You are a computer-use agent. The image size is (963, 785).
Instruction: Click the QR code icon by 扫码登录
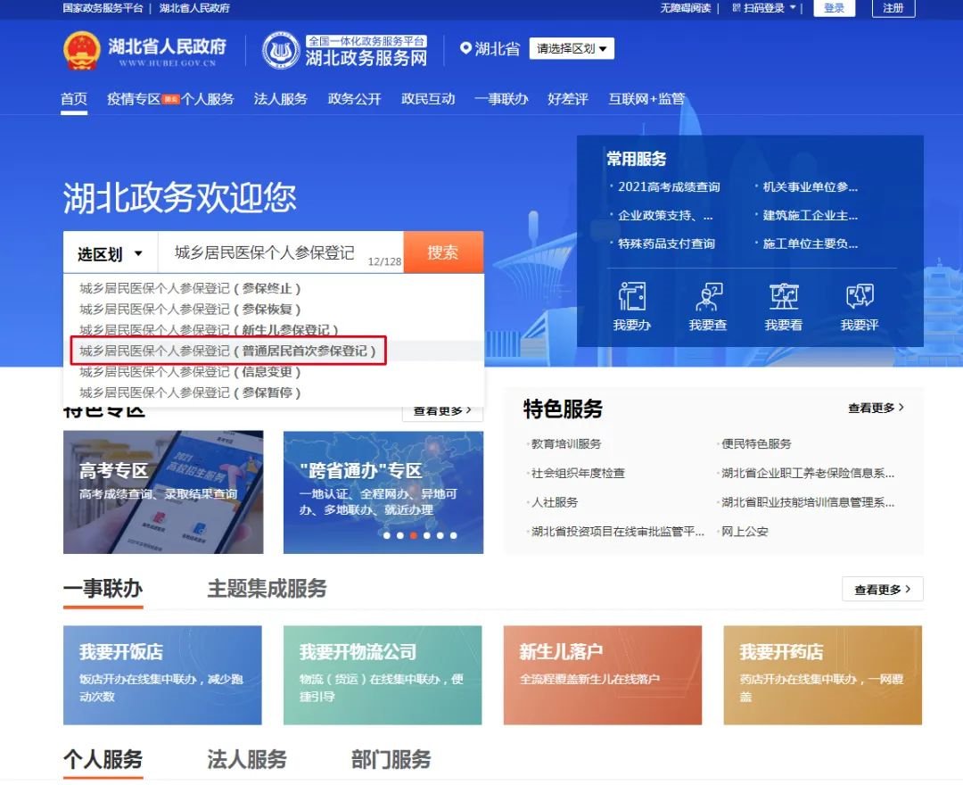737,8
